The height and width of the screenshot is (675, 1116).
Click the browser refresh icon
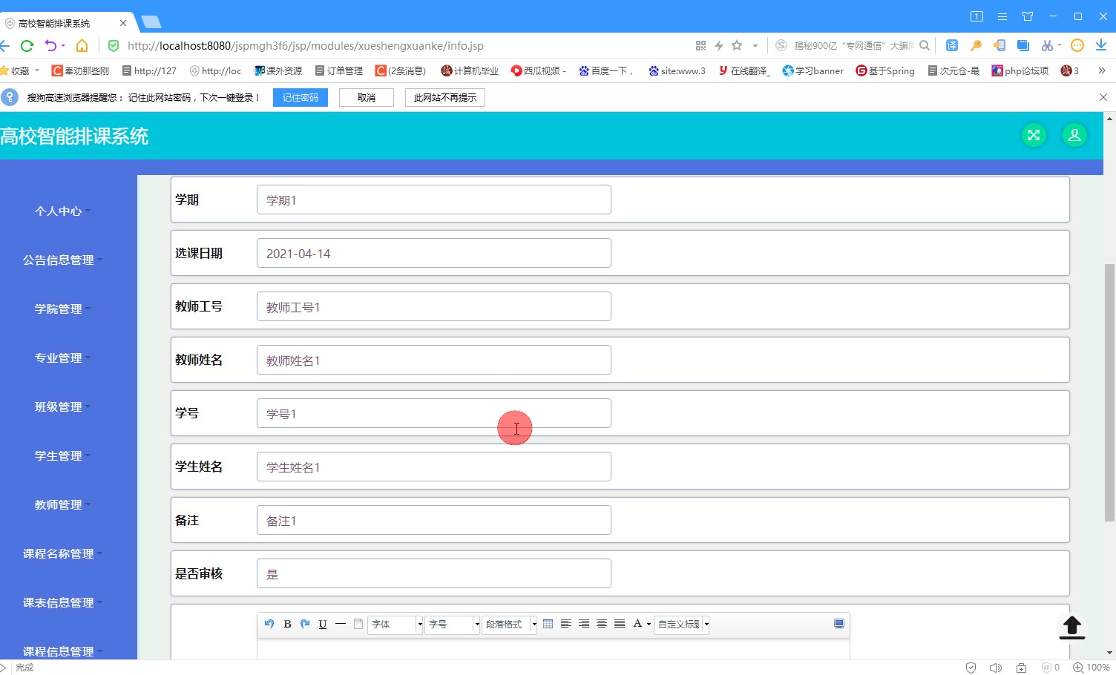(x=27, y=45)
